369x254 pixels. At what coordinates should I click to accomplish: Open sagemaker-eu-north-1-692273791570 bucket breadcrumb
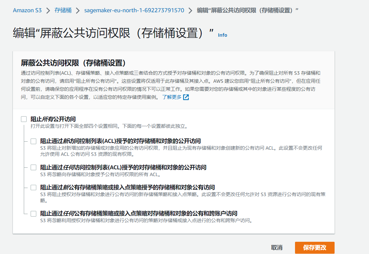(x=134, y=10)
